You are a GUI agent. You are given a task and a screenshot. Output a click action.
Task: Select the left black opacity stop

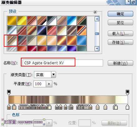9,92
